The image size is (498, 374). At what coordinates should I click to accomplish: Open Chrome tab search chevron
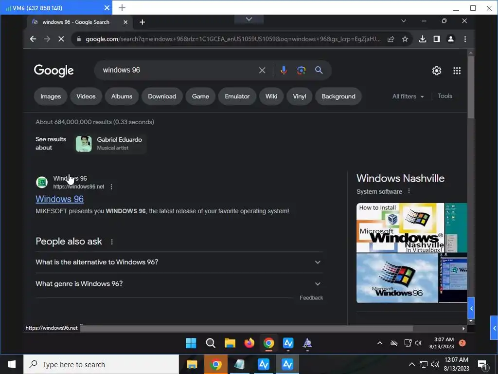(x=403, y=21)
